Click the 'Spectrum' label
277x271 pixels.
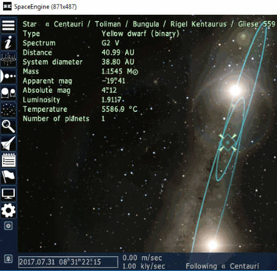39,43
